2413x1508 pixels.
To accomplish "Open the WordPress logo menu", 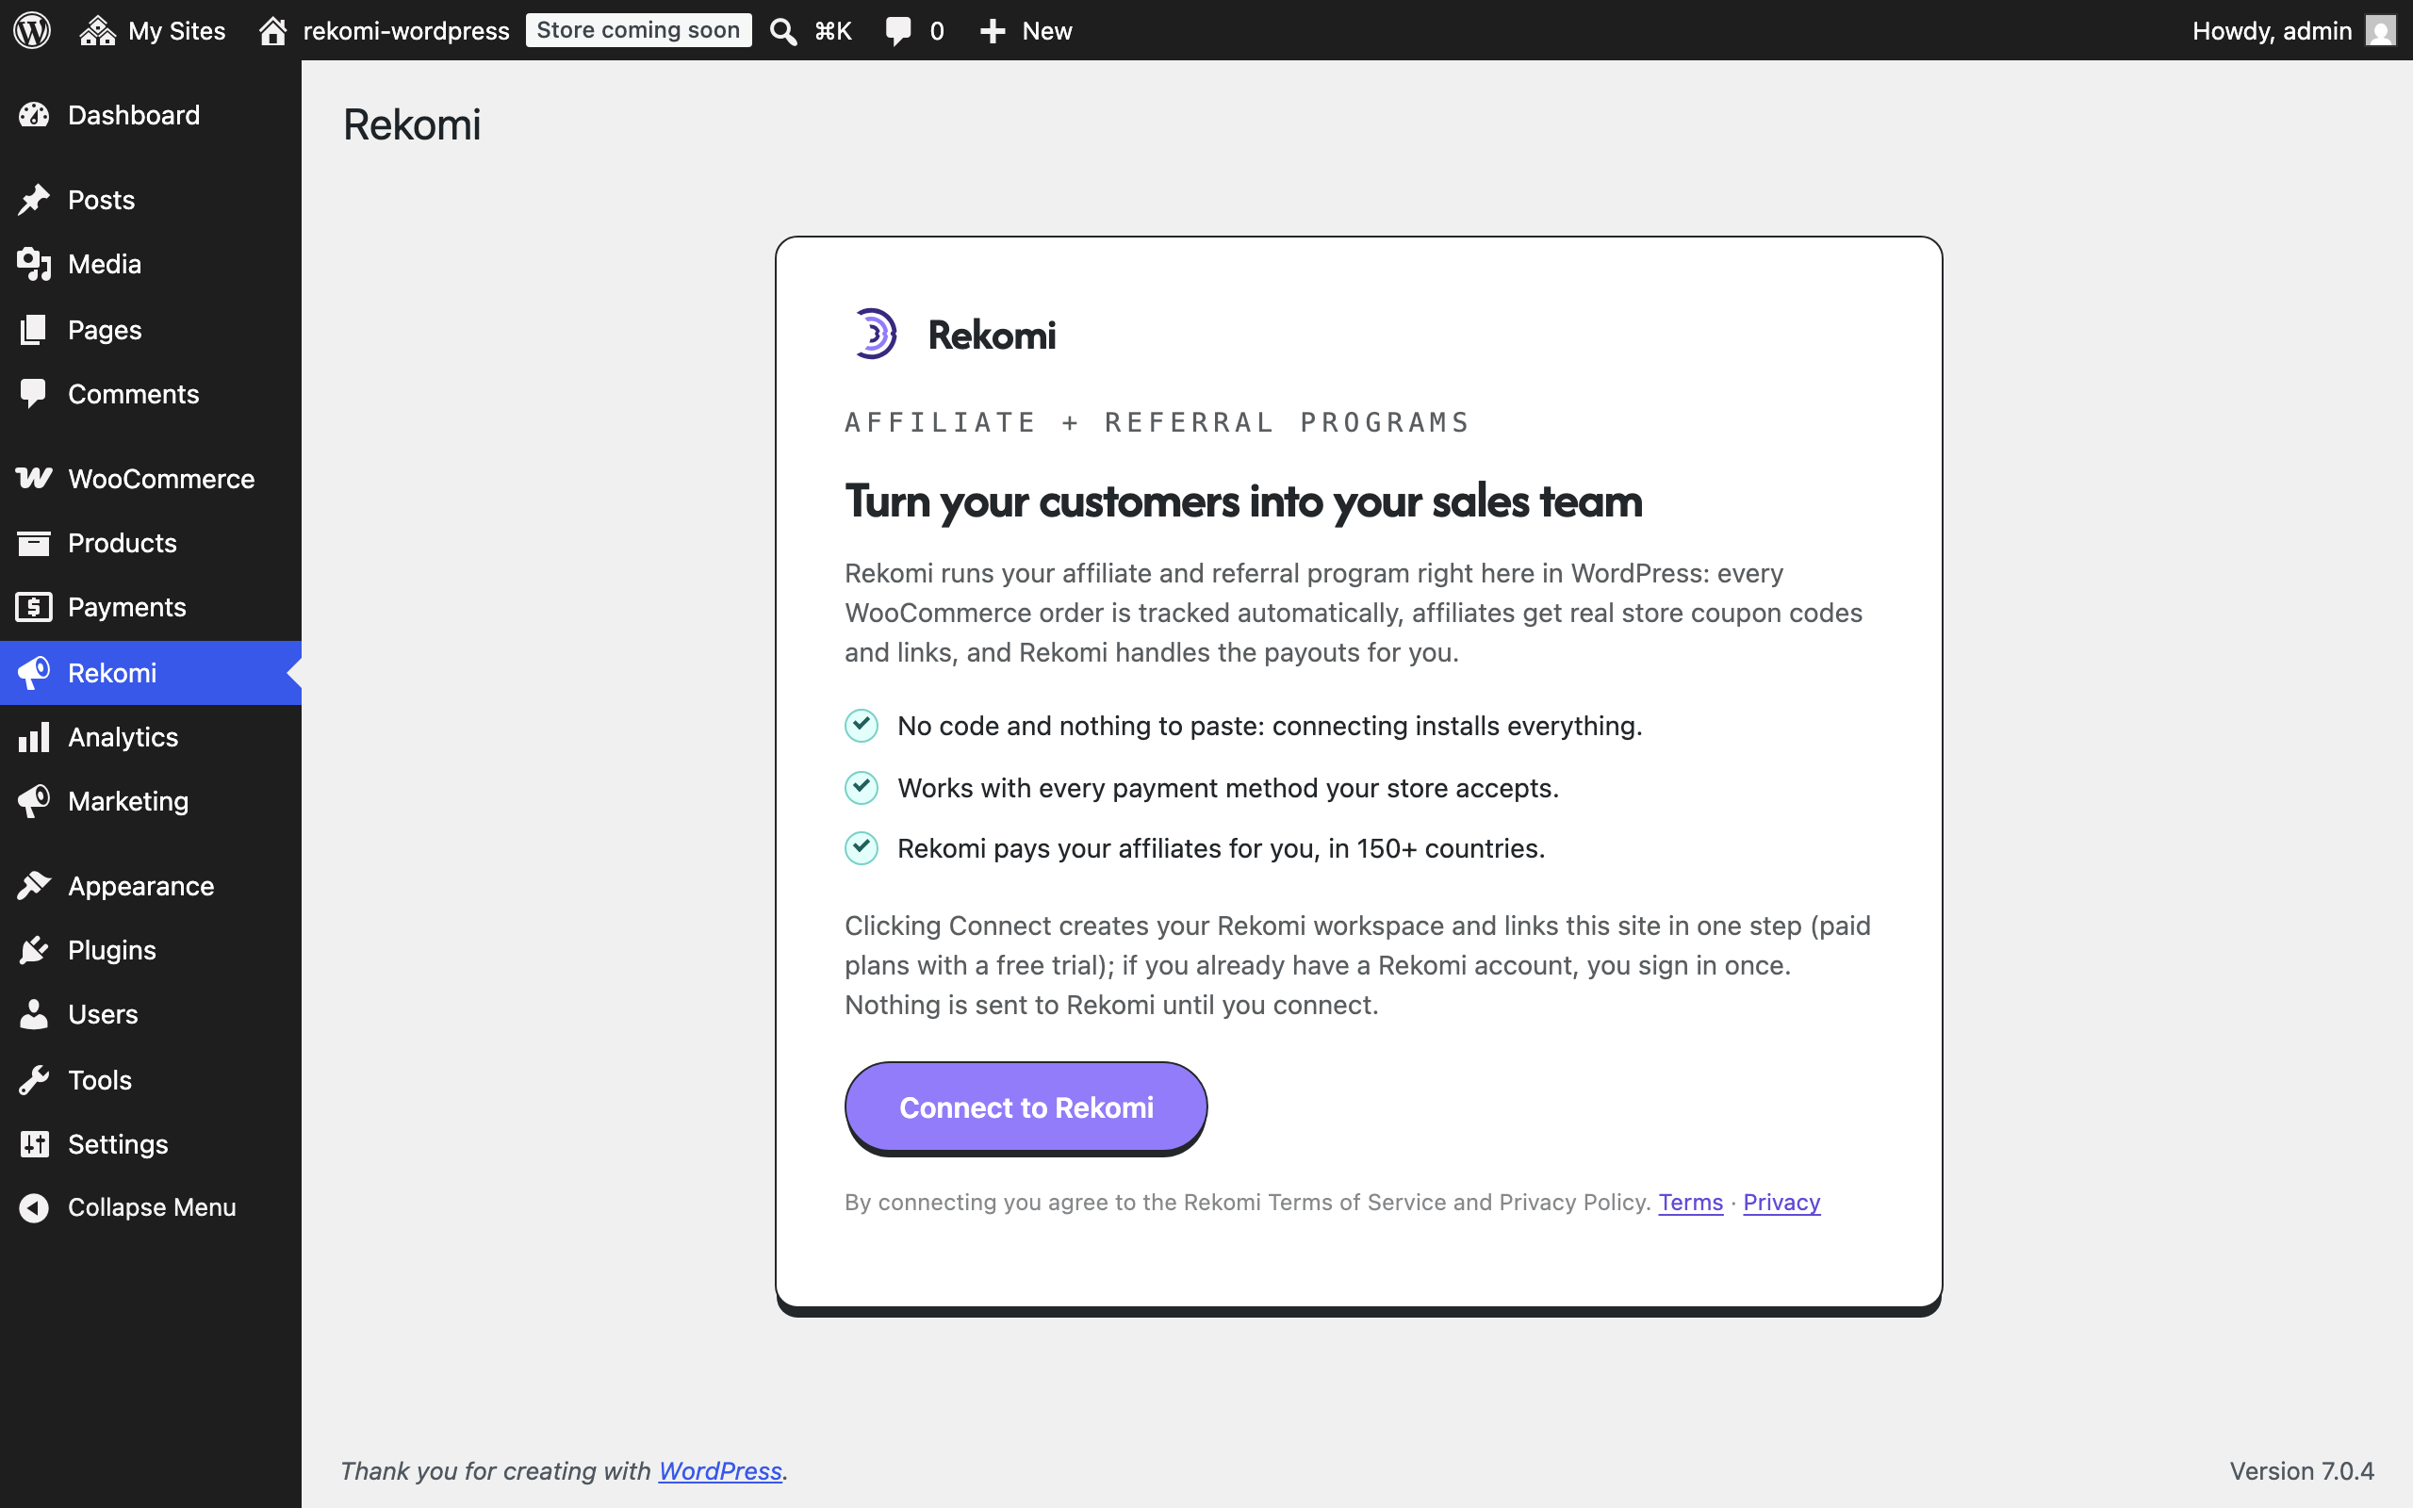I will [32, 30].
